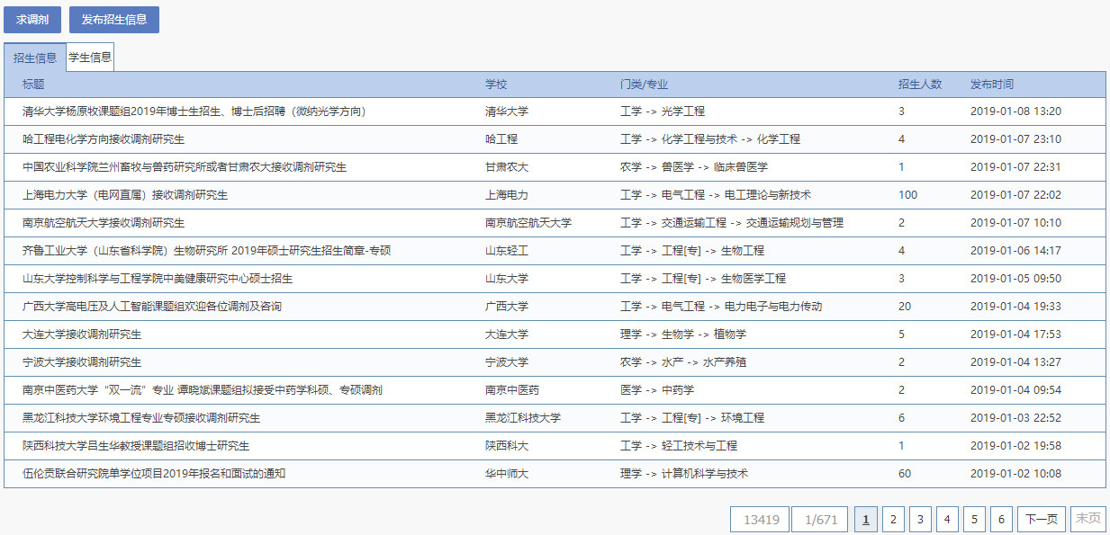
Task: Click 工学 -> 电气工程 -> 电工理论与新技术 cell
Action: coord(716,195)
